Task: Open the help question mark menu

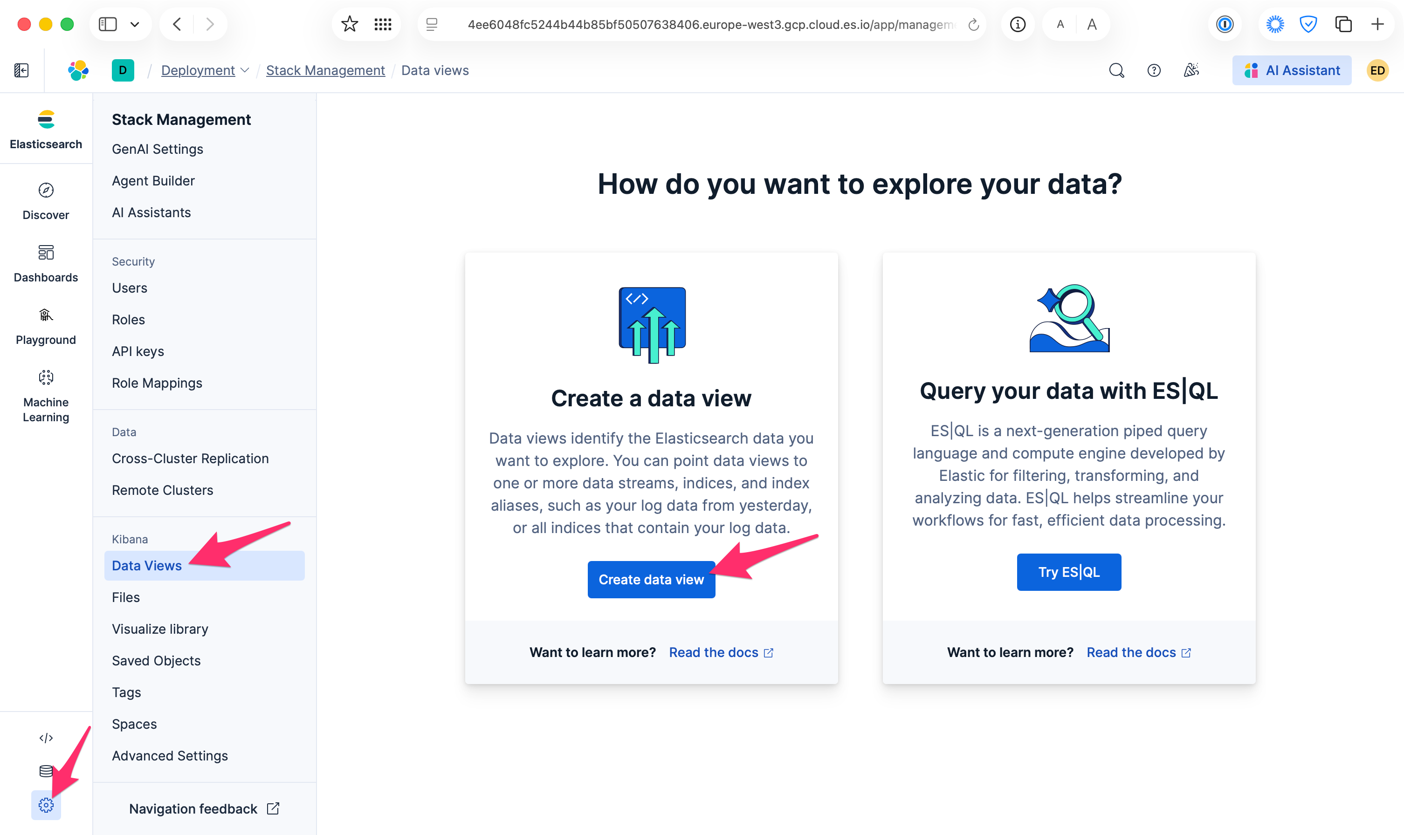Action: pyautogui.click(x=1154, y=70)
